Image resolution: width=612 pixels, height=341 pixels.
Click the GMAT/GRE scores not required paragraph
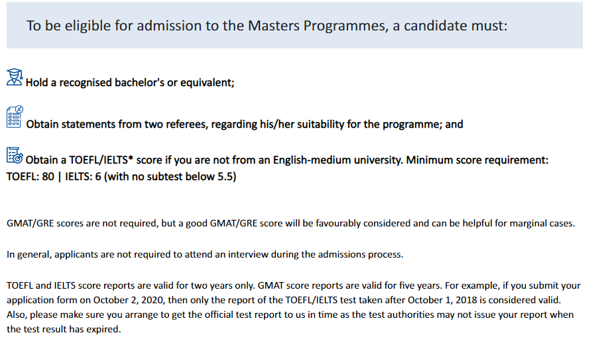coord(291,223)
